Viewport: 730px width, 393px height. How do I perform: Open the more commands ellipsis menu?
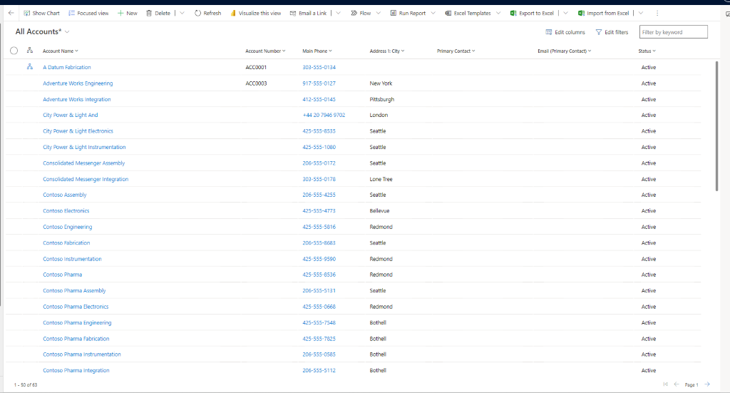(657, 13)
